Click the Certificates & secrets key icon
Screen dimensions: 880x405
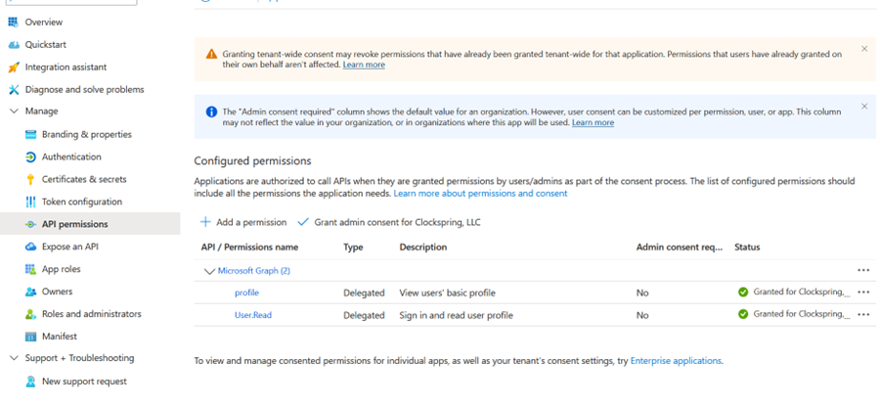click(31, 179)
